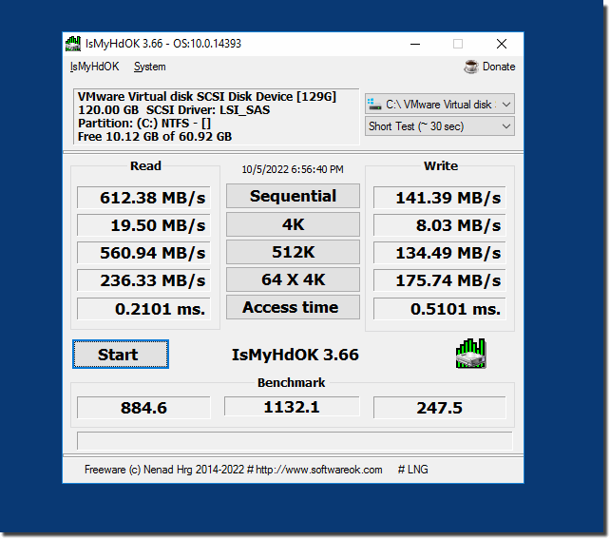
Task: Click the Read column header
Action: point(145,165)
